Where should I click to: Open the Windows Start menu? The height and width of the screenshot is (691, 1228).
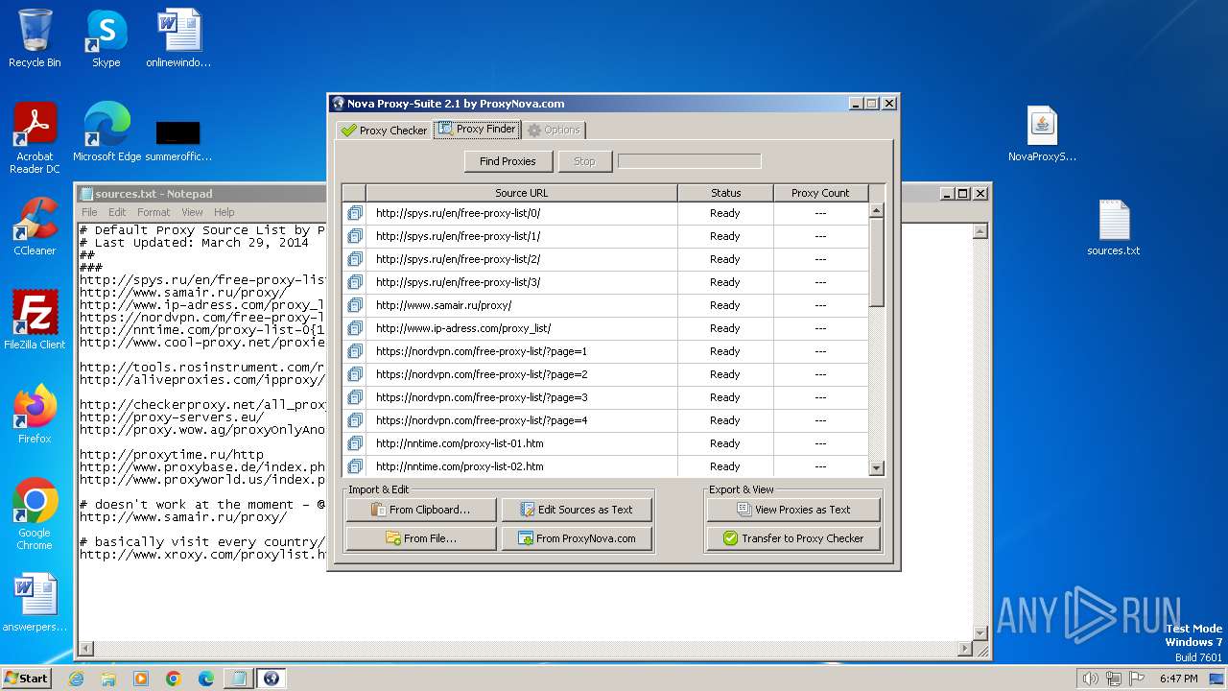point(26,678)
